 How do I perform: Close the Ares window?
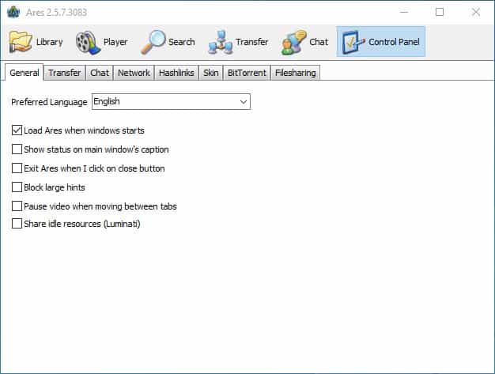pos(476,12)
